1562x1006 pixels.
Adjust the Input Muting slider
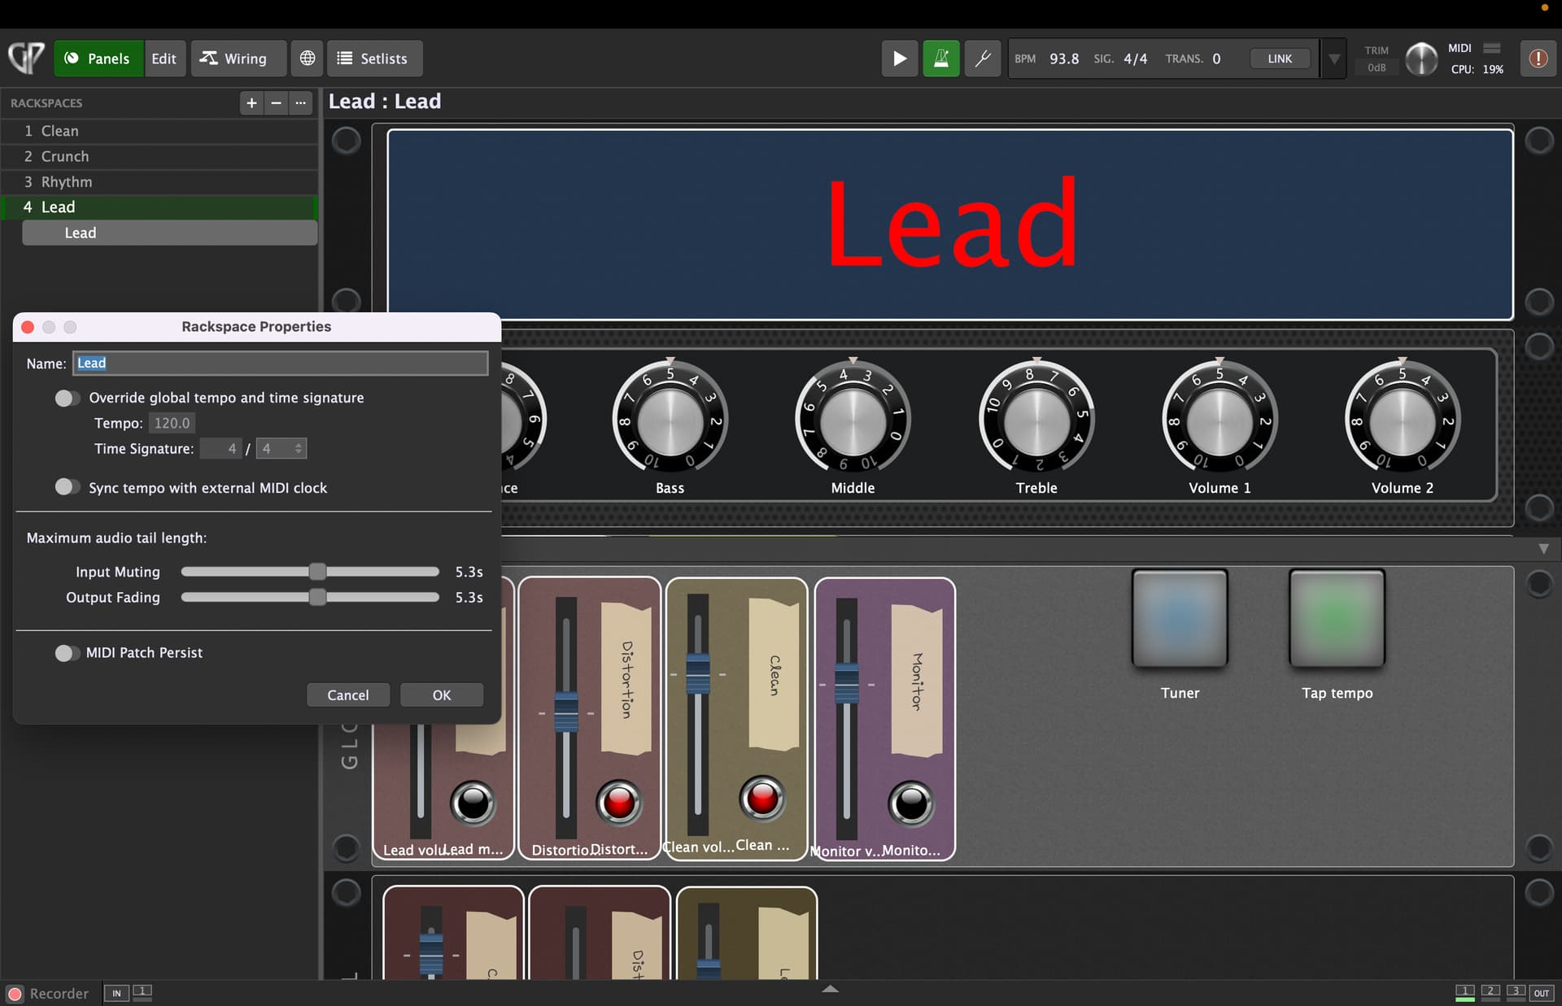317,572
